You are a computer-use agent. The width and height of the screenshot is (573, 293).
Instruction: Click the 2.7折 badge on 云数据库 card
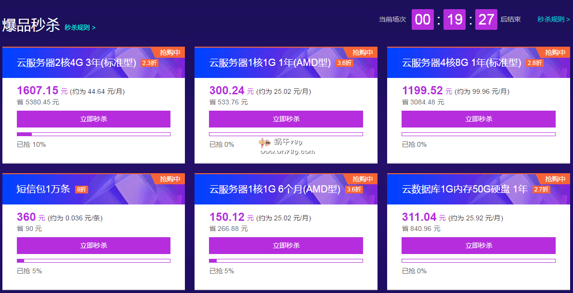coord(541,190)
